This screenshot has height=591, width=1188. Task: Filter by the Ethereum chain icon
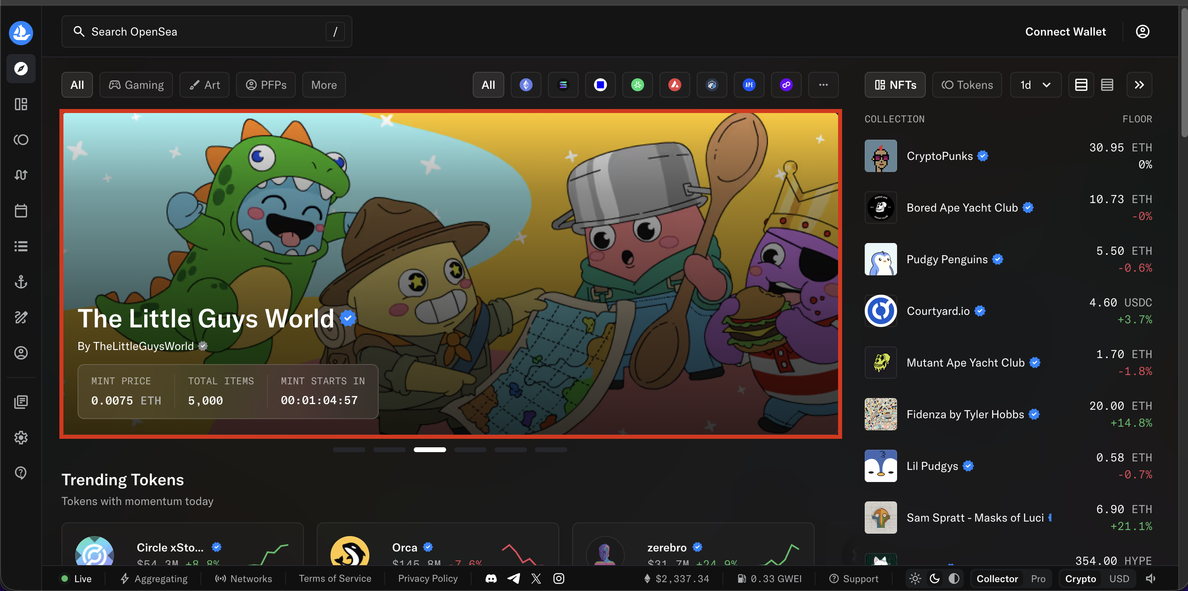point(526,85)
